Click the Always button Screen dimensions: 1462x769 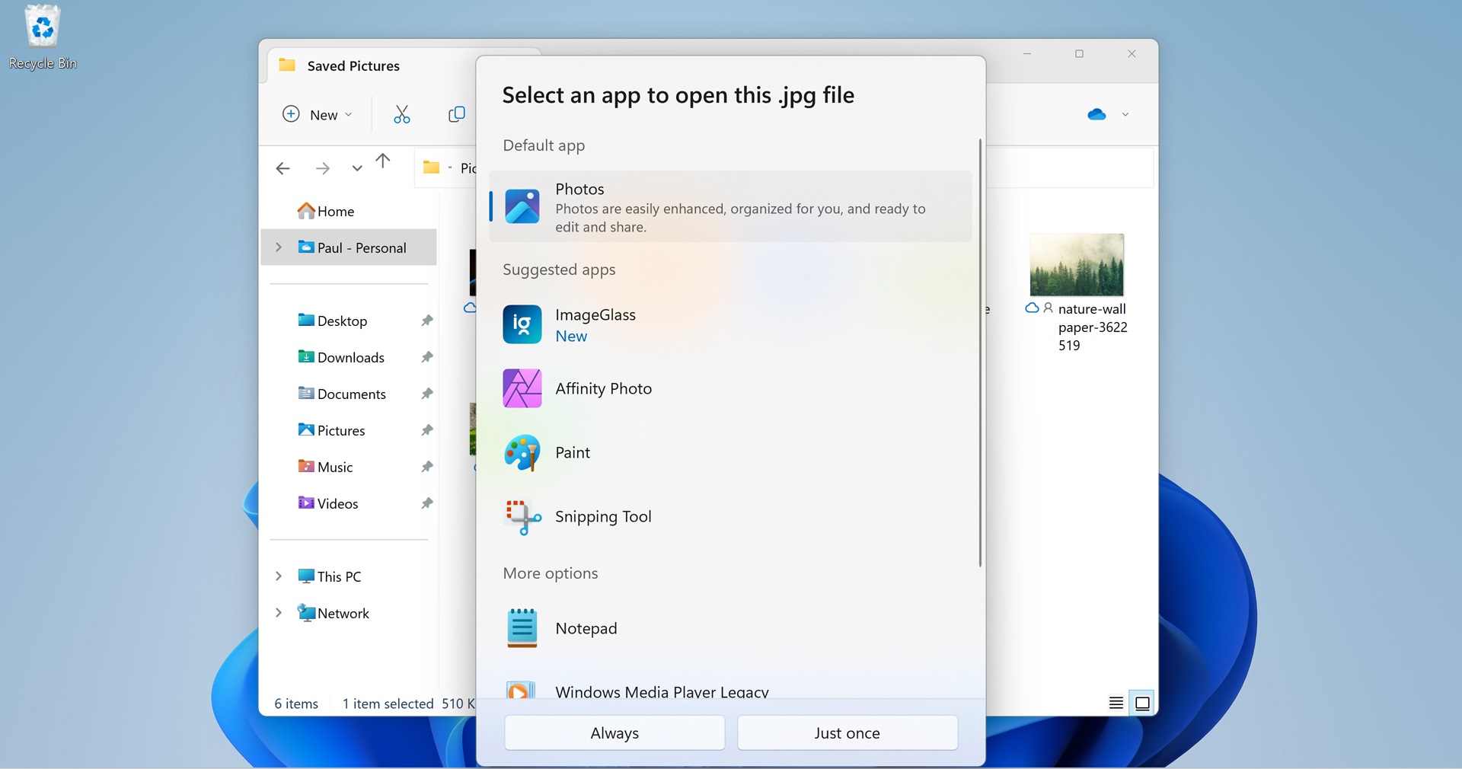tap(614, 732)
